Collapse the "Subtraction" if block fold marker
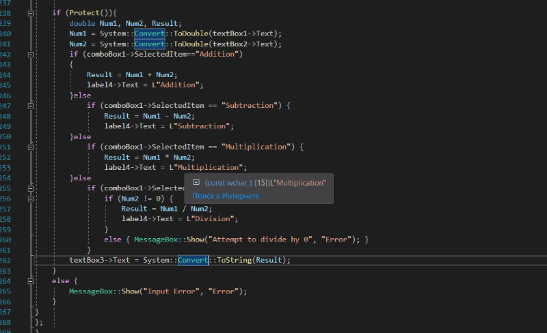The image size is (547, 333). [x=31, y=106]
